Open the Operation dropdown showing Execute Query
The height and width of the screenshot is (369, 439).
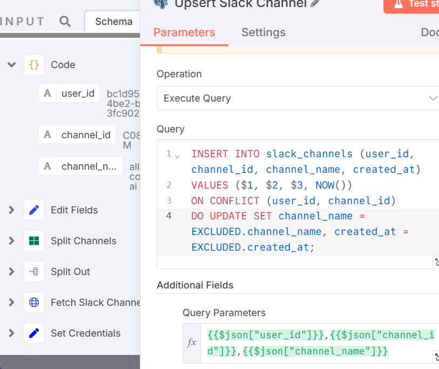pos(298,98)
